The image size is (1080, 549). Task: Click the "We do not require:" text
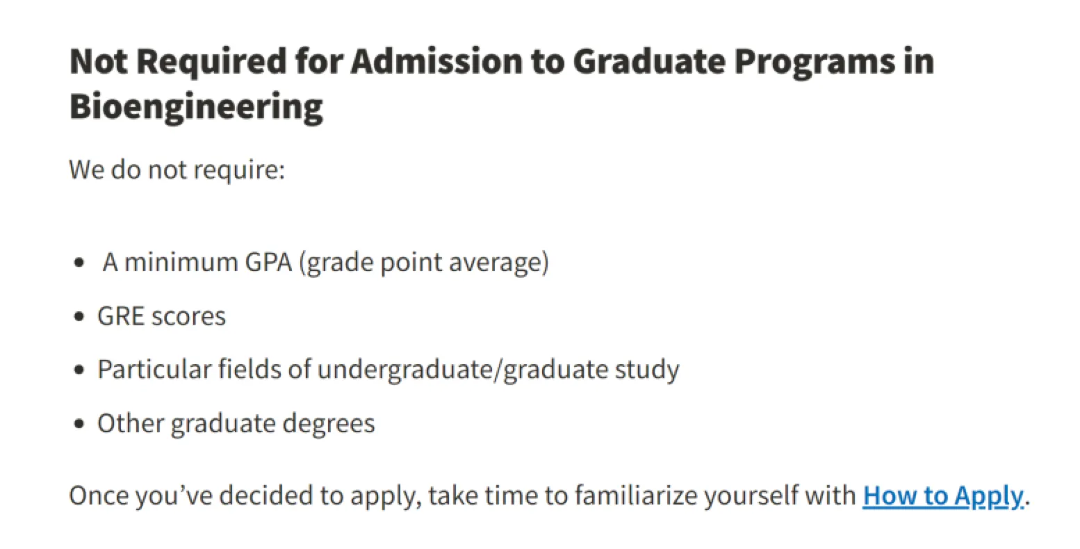tap(177, 170)
